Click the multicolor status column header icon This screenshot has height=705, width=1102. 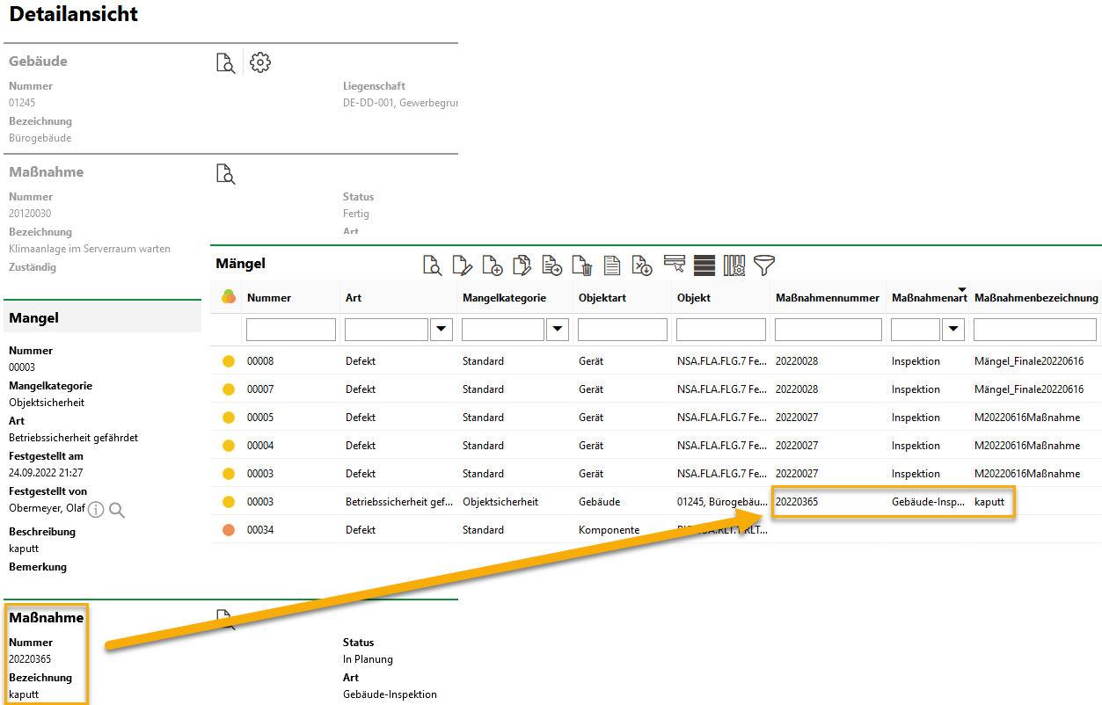[228, 297]
